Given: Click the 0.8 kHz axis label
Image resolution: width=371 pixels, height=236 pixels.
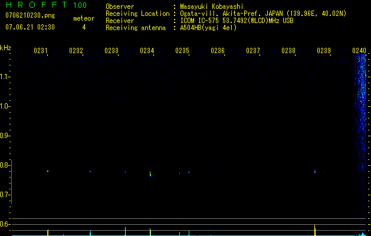Looking at the screenshot, I should [x=5, y=165].
